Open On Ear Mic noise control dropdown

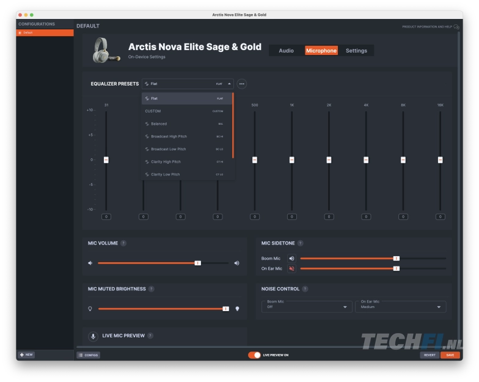coord(401,307)
